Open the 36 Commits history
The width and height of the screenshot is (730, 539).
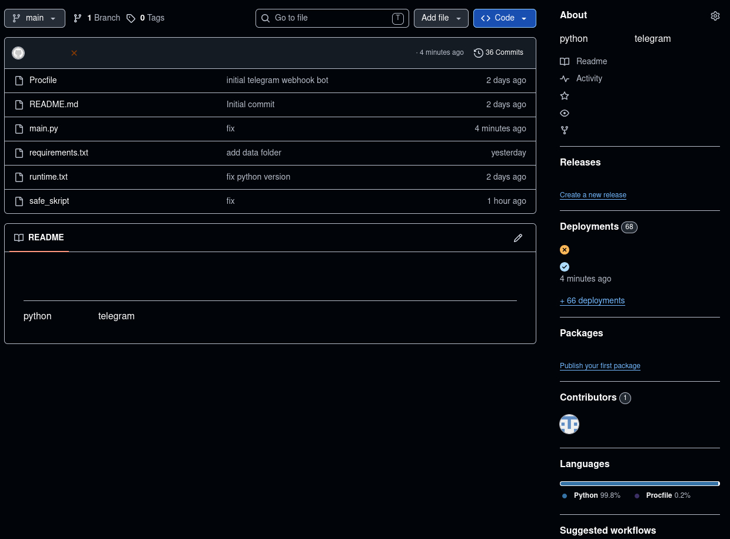tap(499, 53)
